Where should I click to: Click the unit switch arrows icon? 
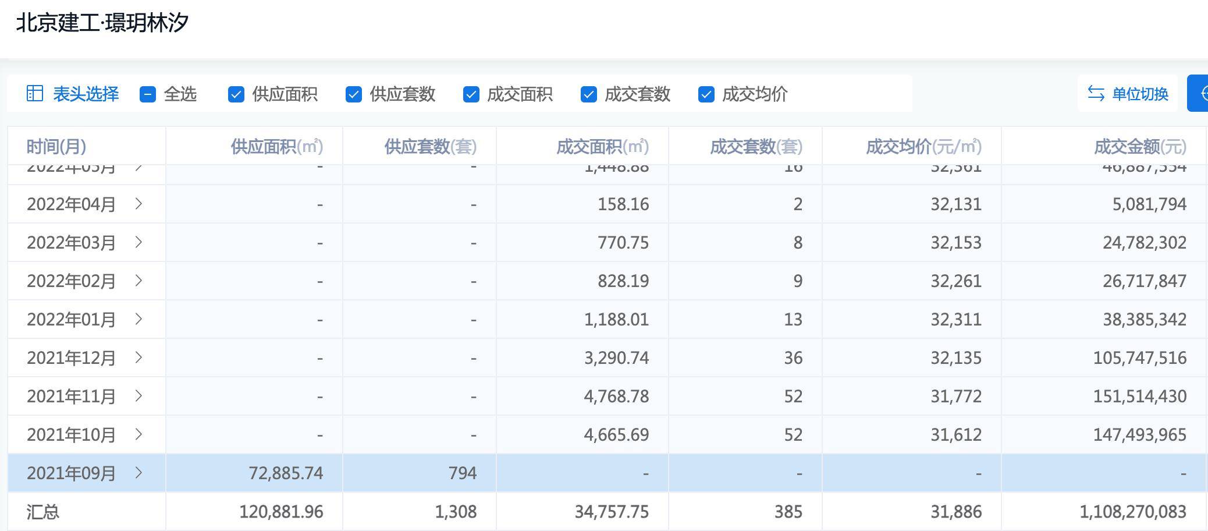coord(1096,93)
